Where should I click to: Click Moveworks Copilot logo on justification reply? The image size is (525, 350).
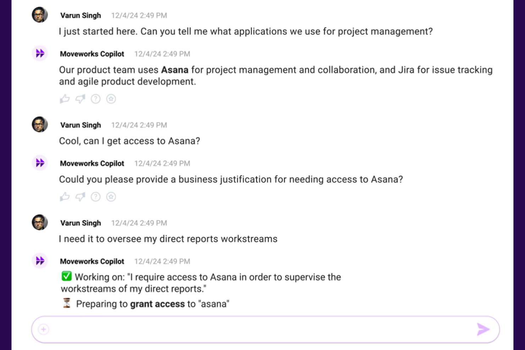[x=40, y=163]
